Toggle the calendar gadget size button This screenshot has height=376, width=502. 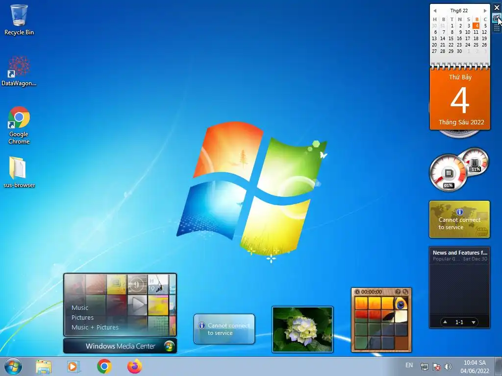coord(497,19)
